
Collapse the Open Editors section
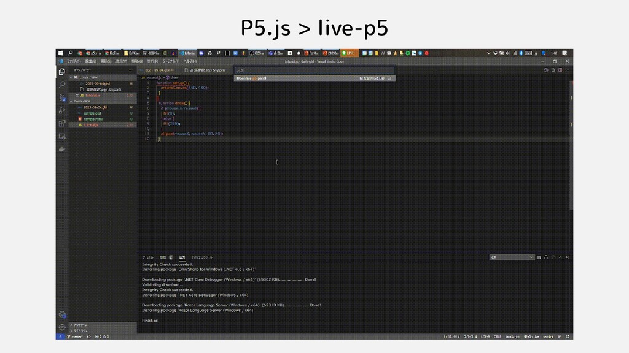pyautogui.click(x=103, y=78)
